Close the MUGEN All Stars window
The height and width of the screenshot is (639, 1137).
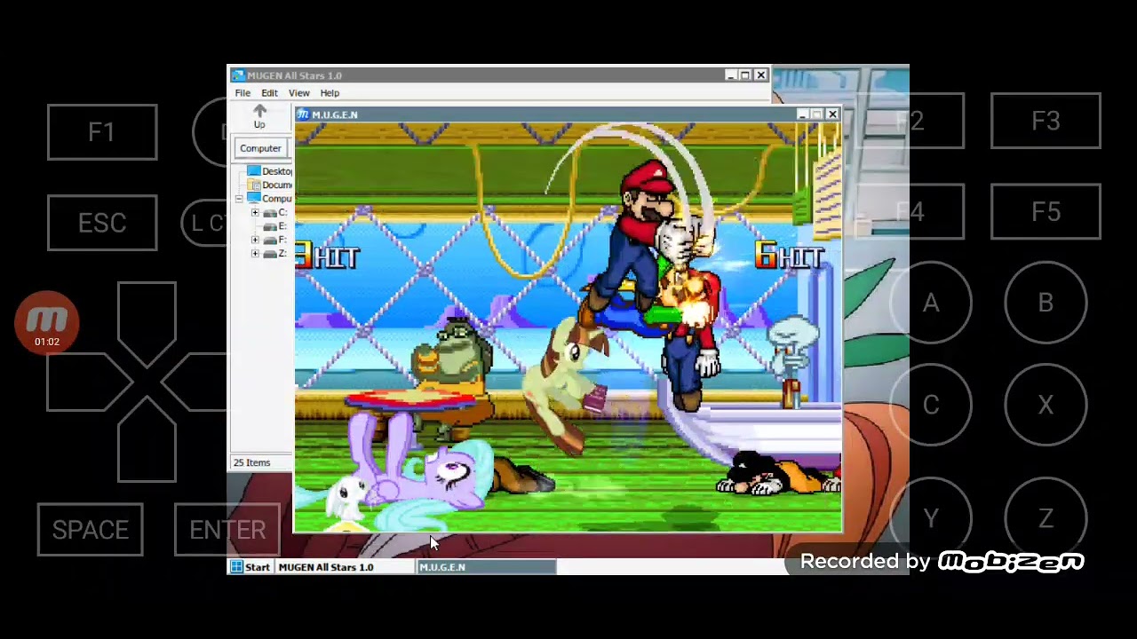(x=760, y=75)
